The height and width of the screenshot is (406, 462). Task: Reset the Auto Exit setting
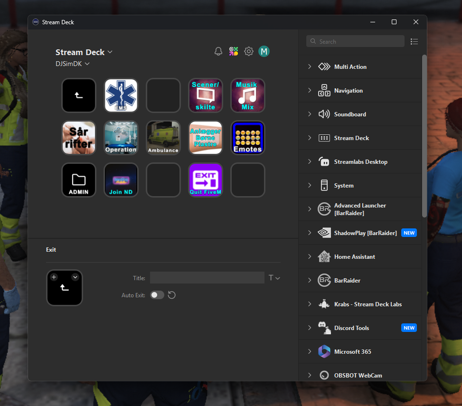click(x=172, y=295)
